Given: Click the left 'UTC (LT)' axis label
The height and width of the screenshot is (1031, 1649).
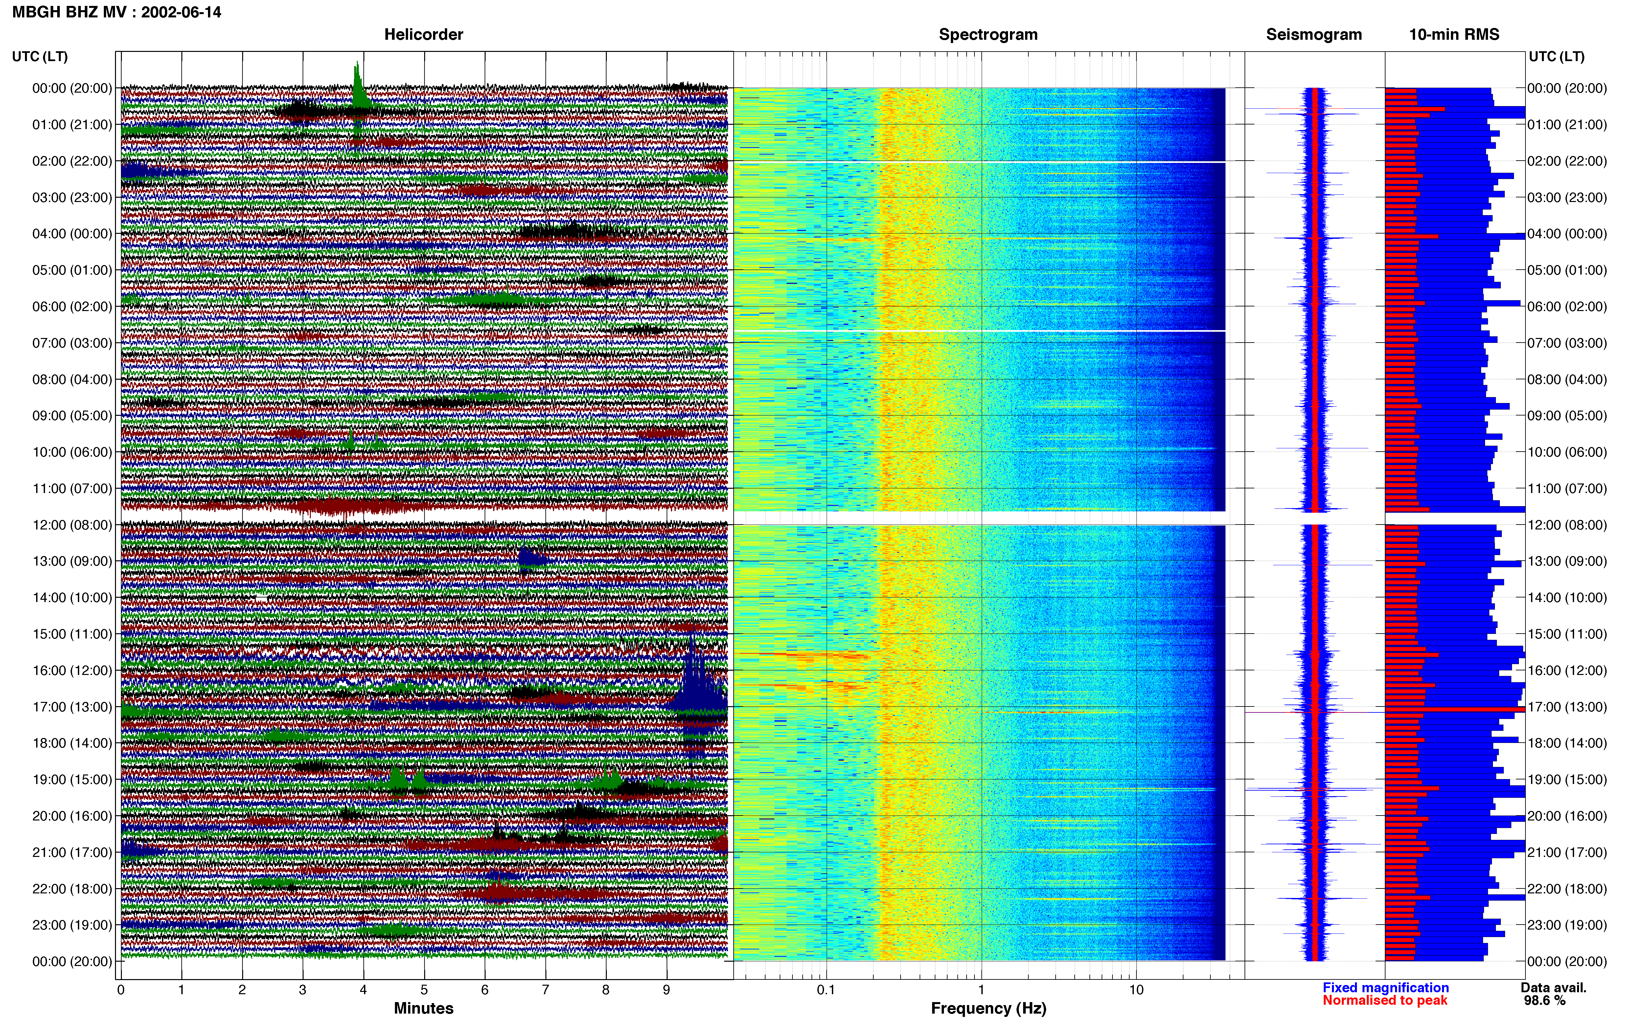Looking at the screenshot, I should 39,56.
